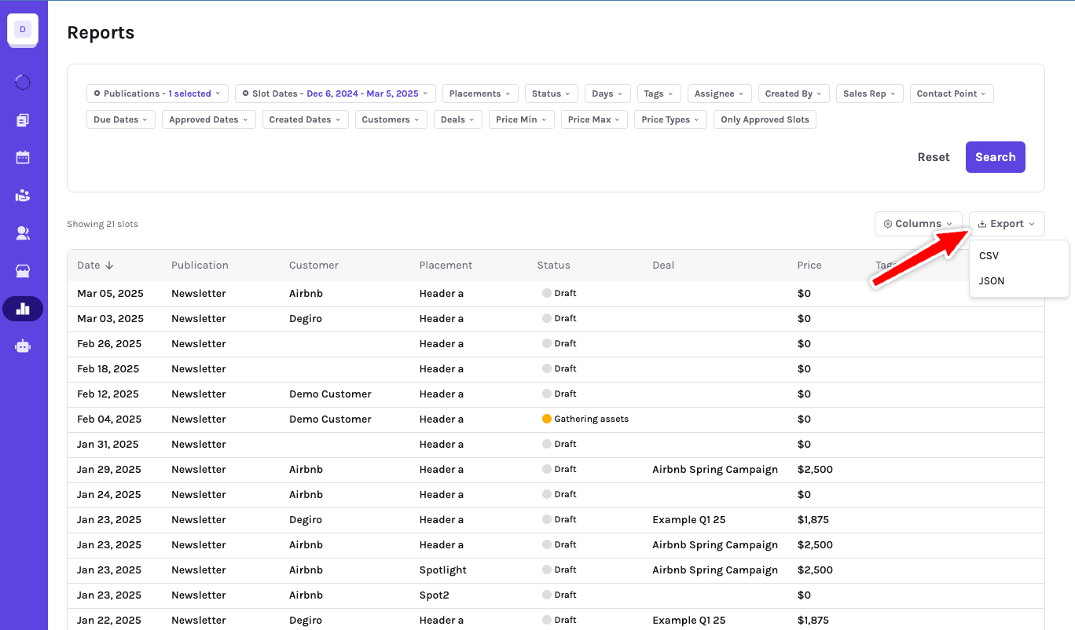Open the Columns dropdown
The image size is (1075, 630).
pyautogui.click(x=918, y=224)
